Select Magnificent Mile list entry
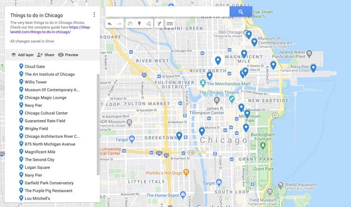 coord(40,152)
